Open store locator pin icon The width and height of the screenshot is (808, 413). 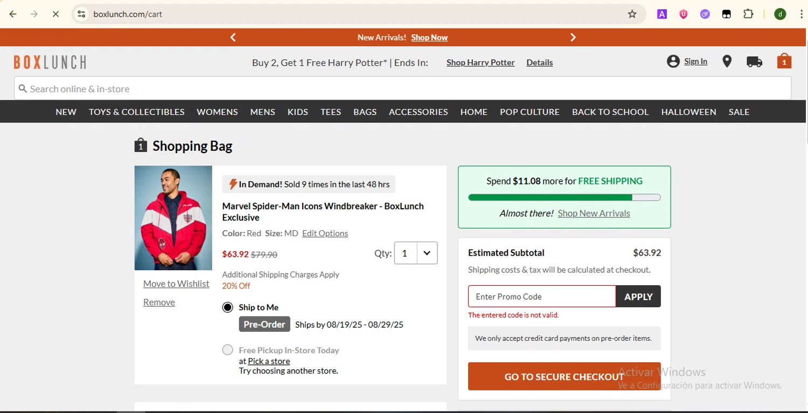(x=727, y=61)
